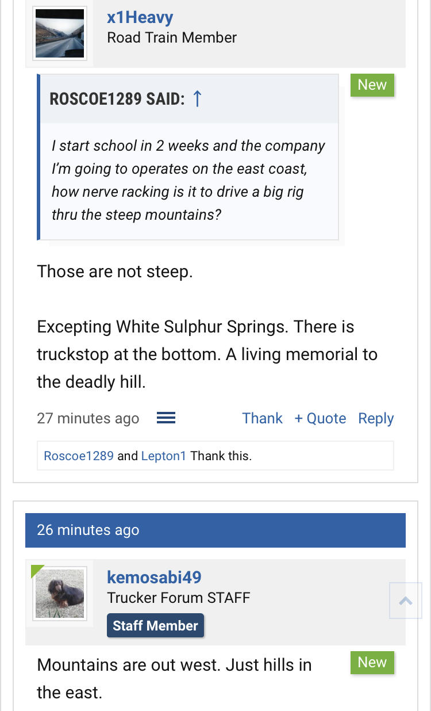431x711 pixels.
Task: Tap the quoted Roscoe1289 message text
Action: pos(188,180)
